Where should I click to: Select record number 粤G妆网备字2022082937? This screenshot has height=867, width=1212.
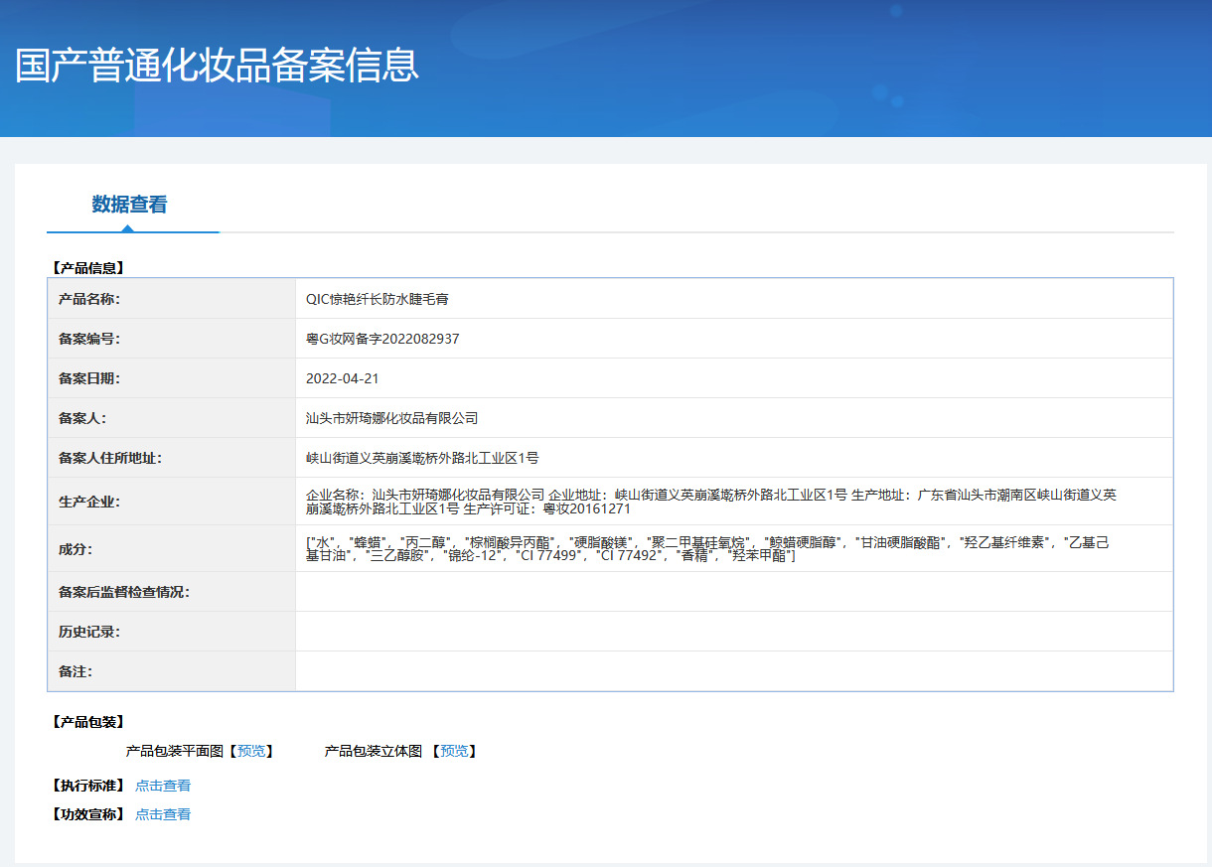[382, 339]
